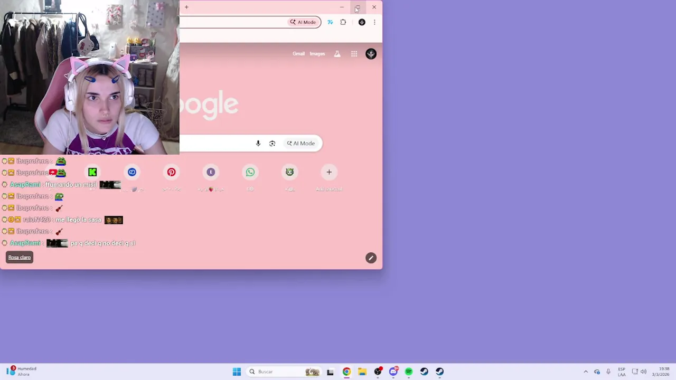The height and width of the screenshot is (380, 676).
Task: Open the Humedad weather widget
Action: [x=21, y=372]
